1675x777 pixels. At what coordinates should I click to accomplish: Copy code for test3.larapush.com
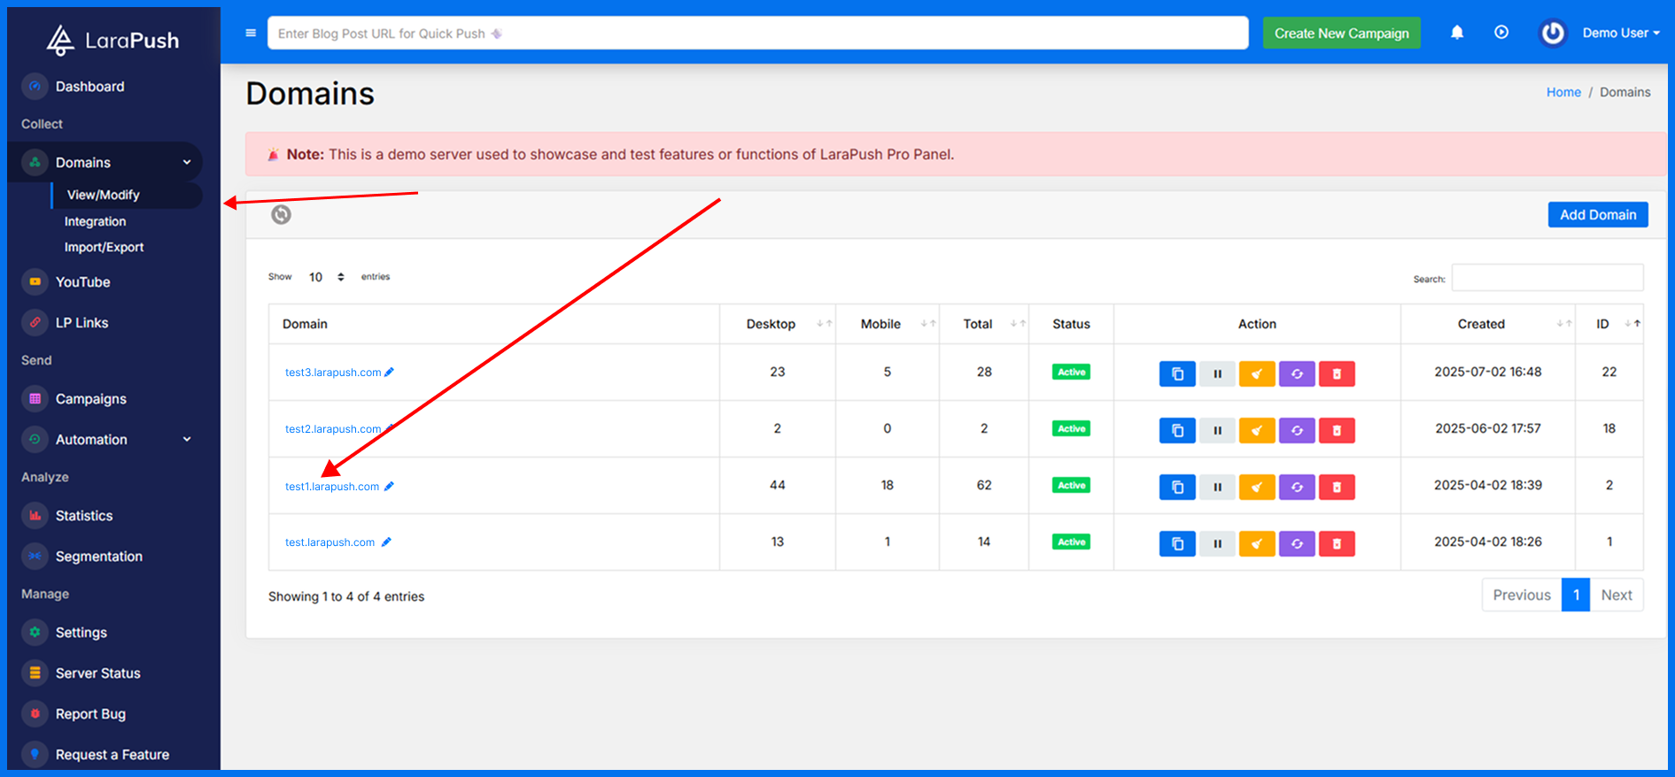(x=1177, y=373)
